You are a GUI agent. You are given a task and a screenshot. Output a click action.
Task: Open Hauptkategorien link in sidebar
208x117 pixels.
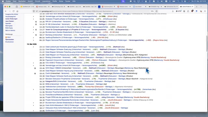(x=11, y=17)
